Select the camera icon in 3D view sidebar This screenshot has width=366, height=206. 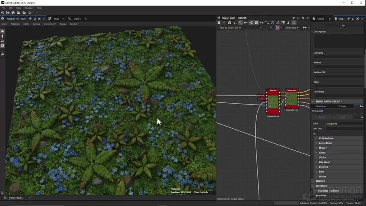2,31
